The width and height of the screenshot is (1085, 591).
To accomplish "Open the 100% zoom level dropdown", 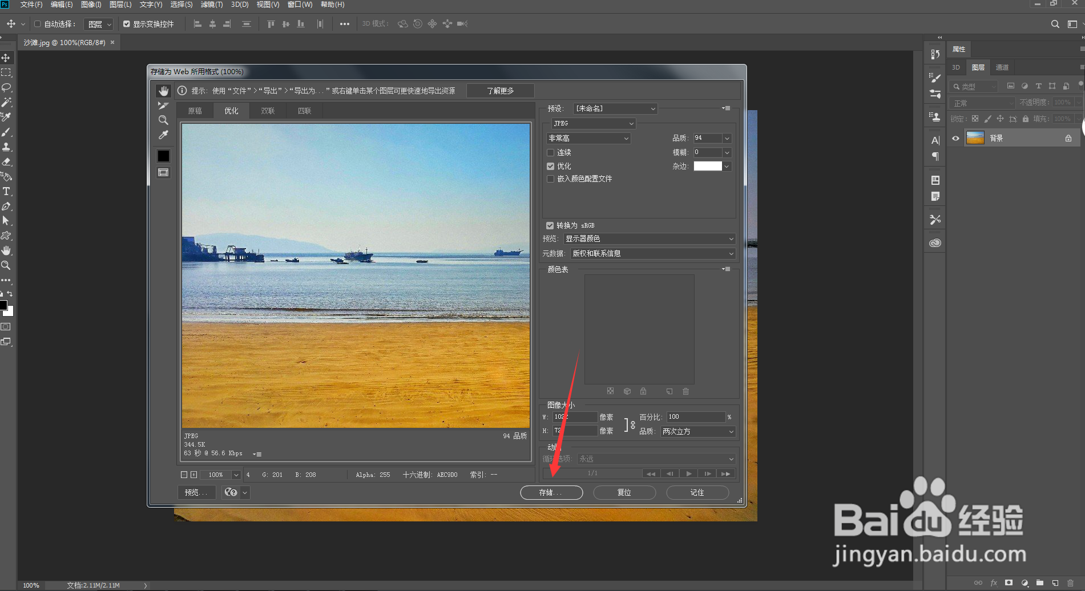I will 236,475.
